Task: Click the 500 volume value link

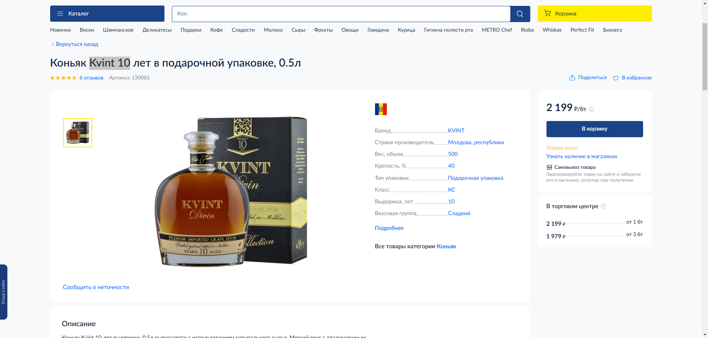Action: coord(453,154)
